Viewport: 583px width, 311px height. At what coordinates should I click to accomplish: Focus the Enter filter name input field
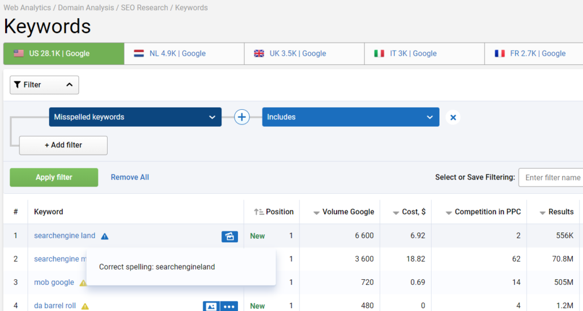click(551, 177)
